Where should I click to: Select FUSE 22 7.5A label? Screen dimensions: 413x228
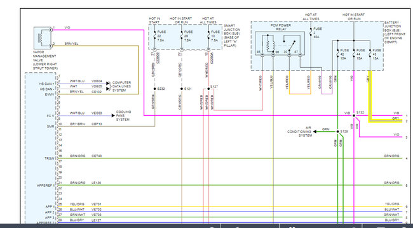point(161,36)
